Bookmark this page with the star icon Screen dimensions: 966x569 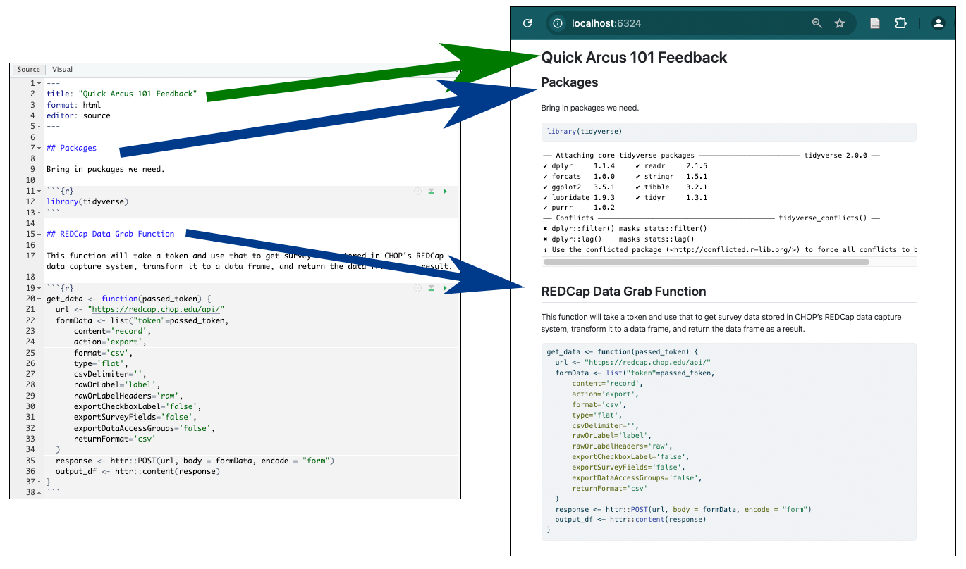[x=840, y=23]
